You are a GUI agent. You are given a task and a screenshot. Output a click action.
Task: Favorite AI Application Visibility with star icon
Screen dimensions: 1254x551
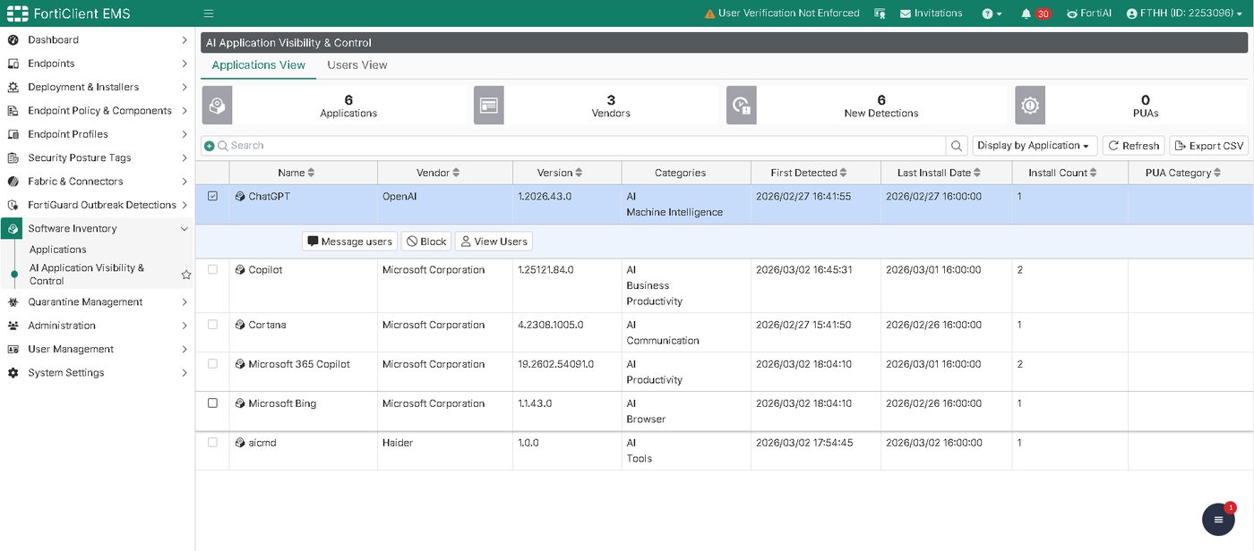186,275
